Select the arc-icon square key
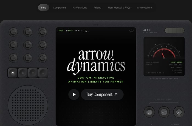The height and width of the screenshot is (126, 192). (13, 73)
